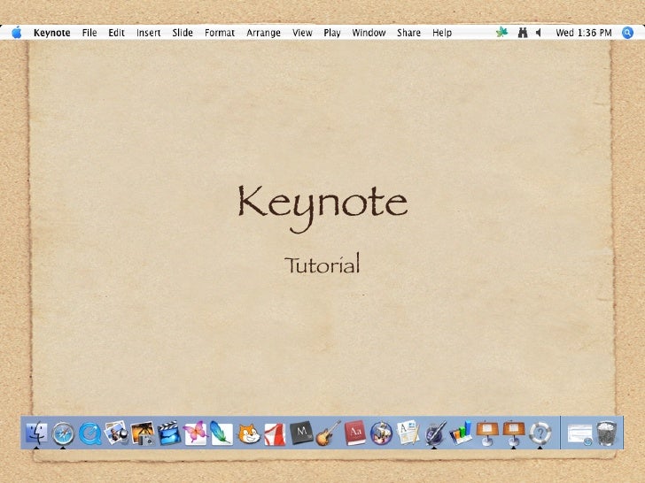The image size is (645, 483).
Task: Open the Play menu
Action: (332, 33)
